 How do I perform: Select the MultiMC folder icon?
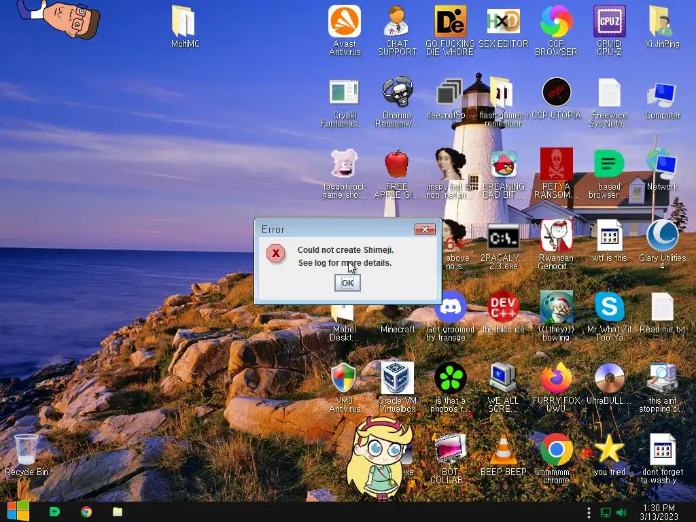185,21
